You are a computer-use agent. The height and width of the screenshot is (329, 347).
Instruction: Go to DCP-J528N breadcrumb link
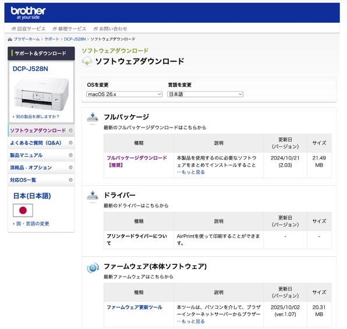coord(75,39)
